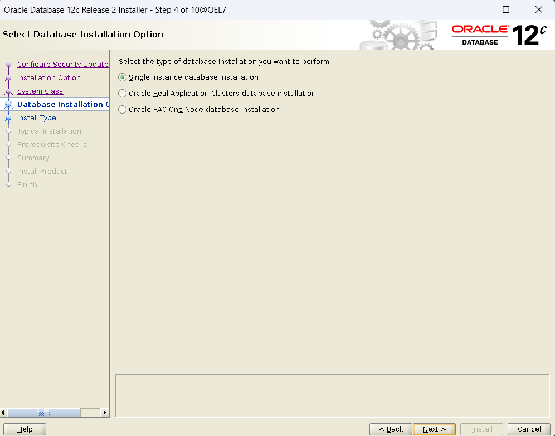
Task: Minimize the installer window
Action: pos(474,9)
